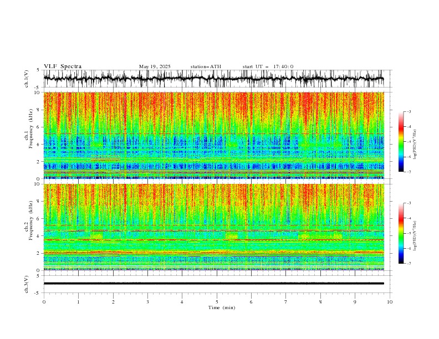
Task: Click x-axis time tick label "1"
Action: click(78, 302)
